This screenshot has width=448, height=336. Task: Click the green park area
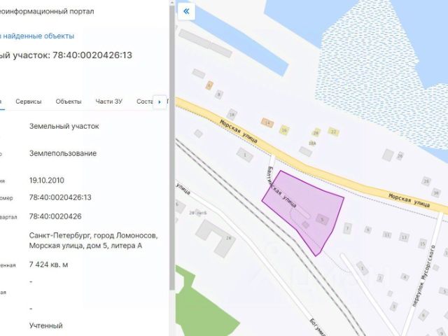click(204, 303)
